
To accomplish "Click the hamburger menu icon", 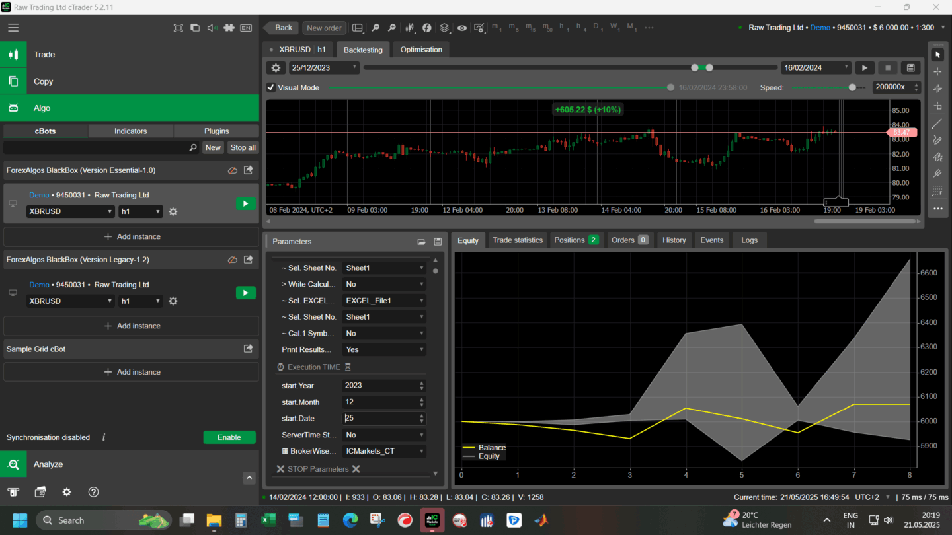I will click(x=13, y=28).
